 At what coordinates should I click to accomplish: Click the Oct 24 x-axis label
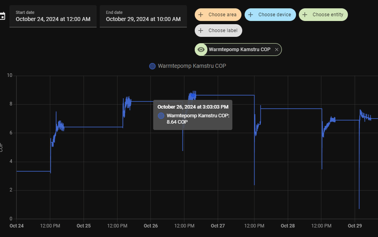[x=17, y=226]
